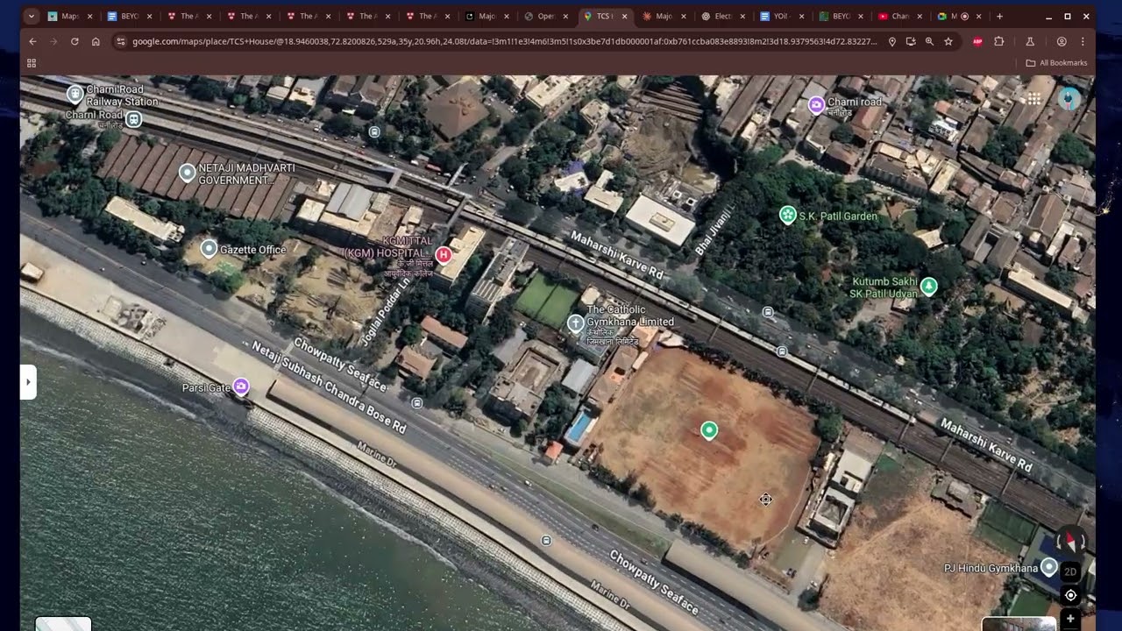Click the compass to reset north

coord(1070,543)
